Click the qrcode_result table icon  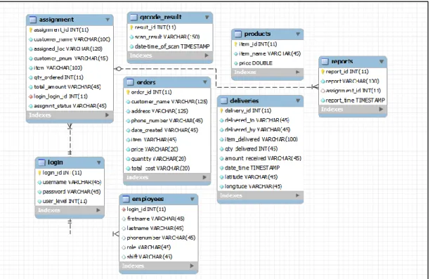coord(133,18)
